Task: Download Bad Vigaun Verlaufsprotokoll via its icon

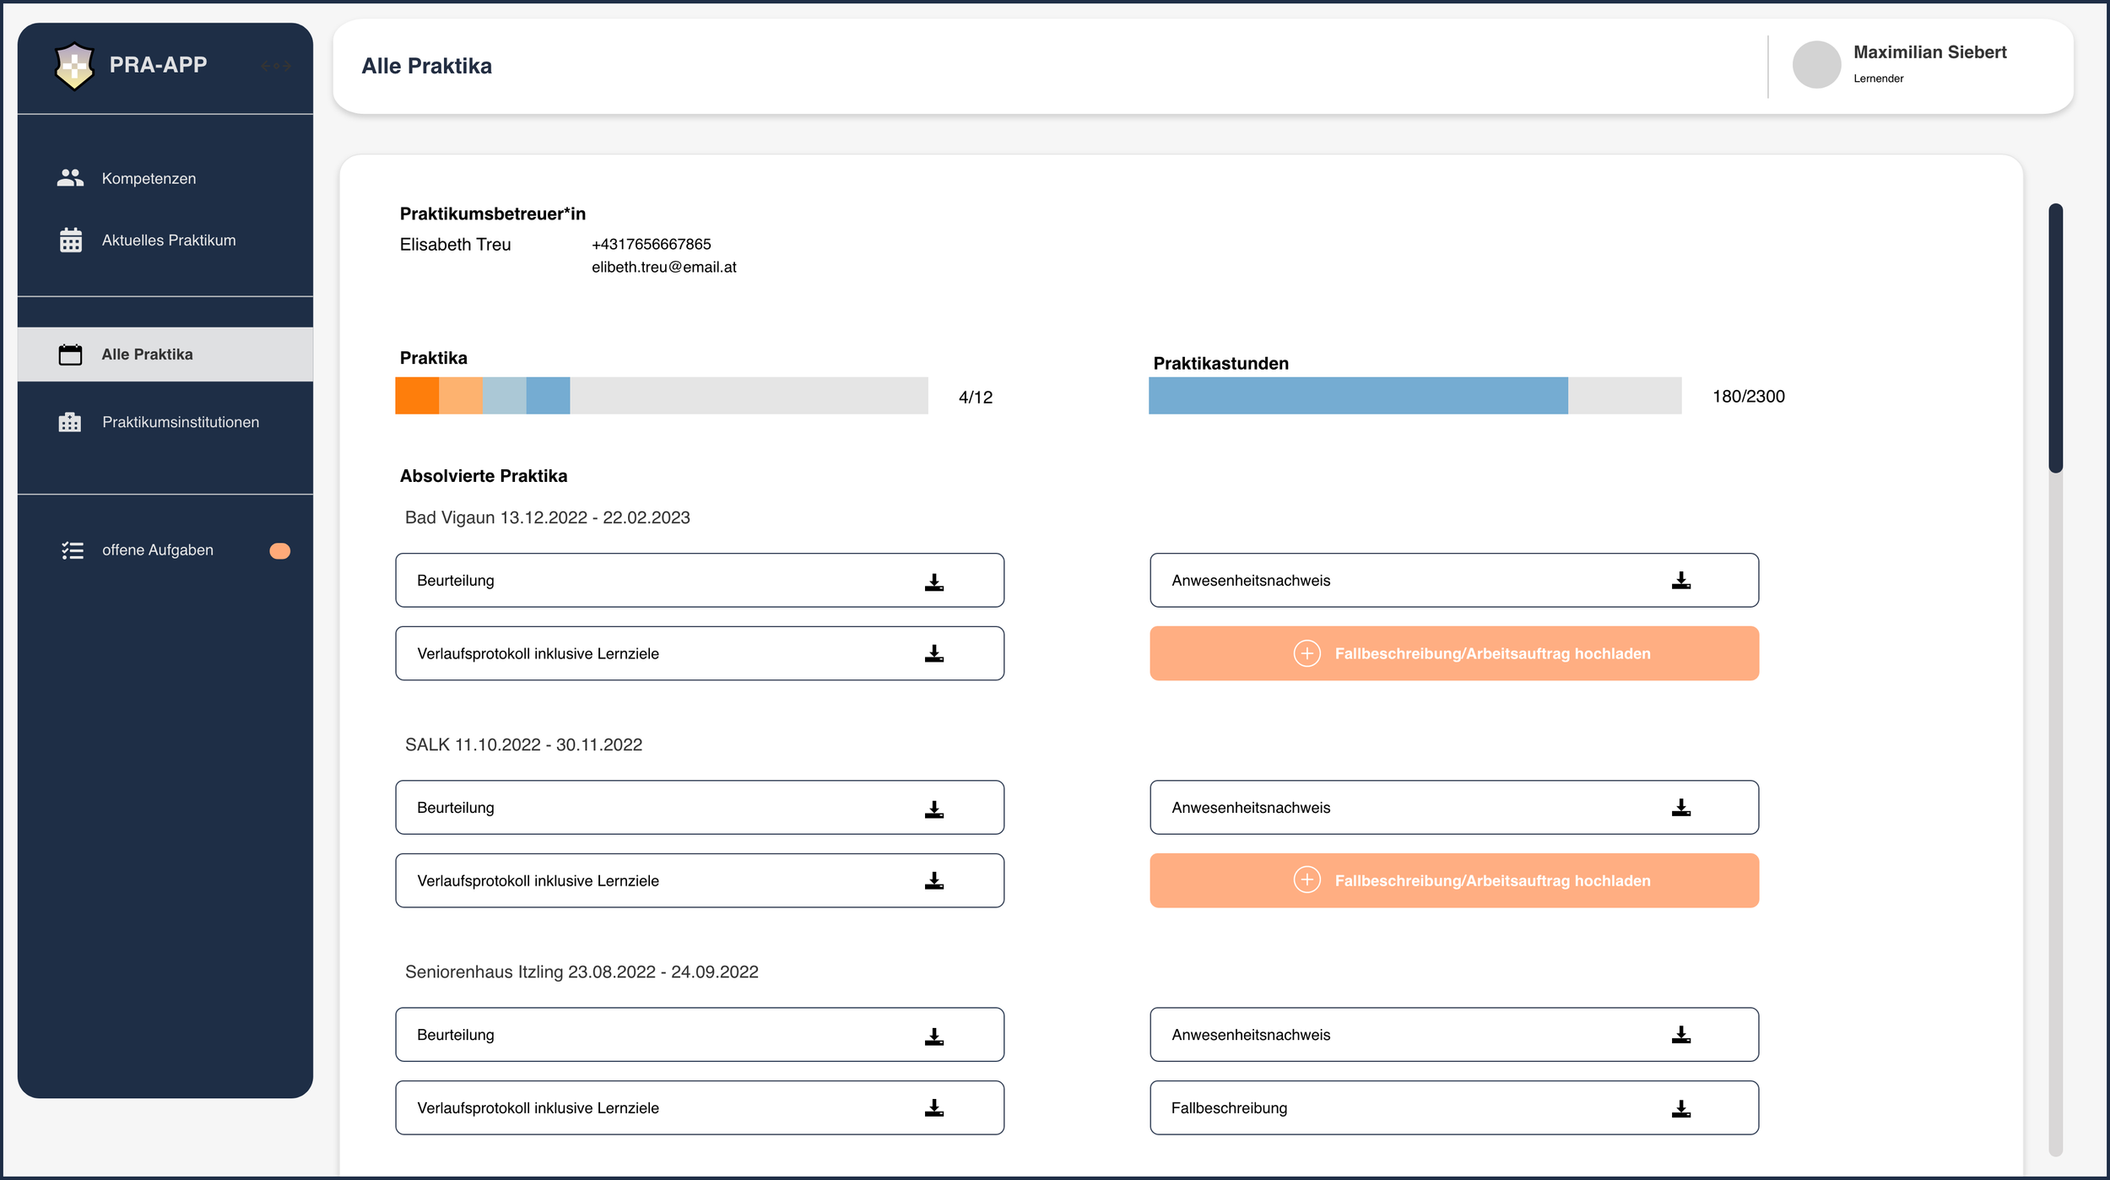Action: coord(934,653)
